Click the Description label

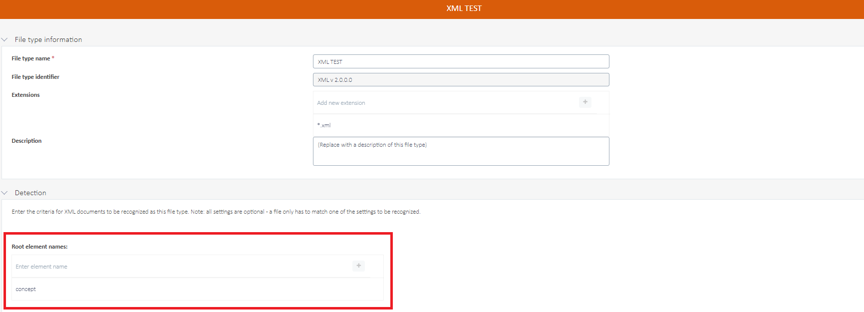[x=26, y=141]
